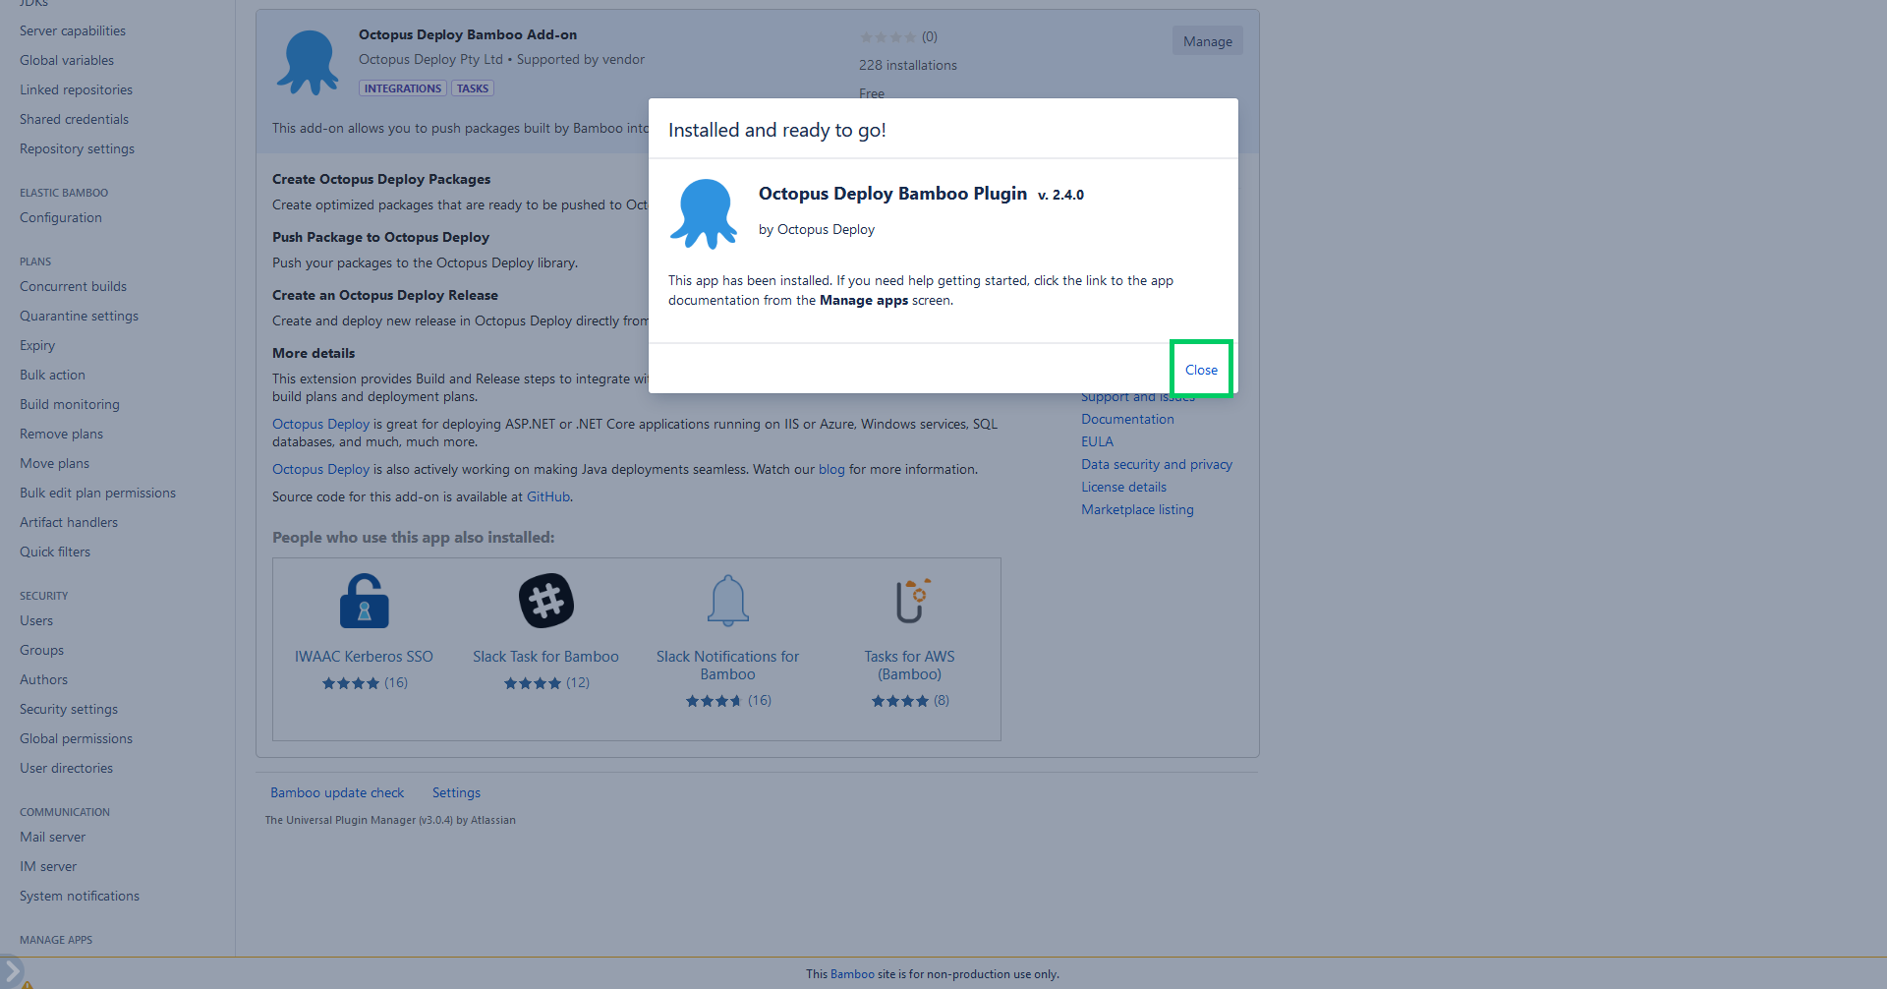Open the blog link in description
The height and width of the screenshot is (989, 1887).
tap(831, 469)
